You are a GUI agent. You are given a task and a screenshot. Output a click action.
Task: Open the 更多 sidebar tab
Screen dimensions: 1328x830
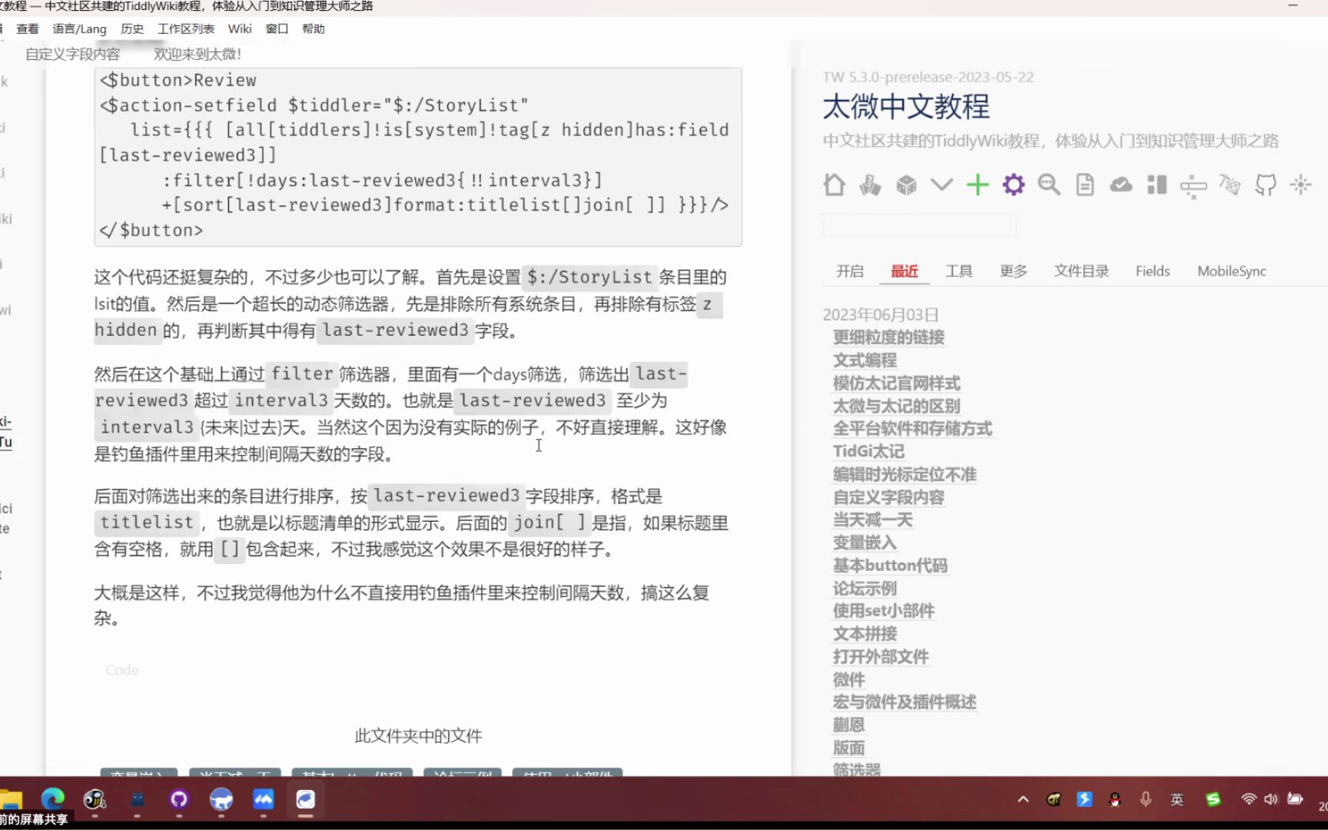[x=1014, y=271]
